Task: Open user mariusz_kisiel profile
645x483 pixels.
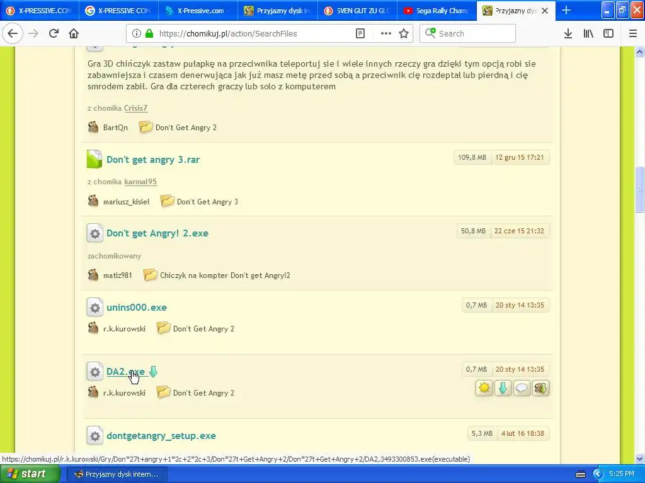Action: 126,202
